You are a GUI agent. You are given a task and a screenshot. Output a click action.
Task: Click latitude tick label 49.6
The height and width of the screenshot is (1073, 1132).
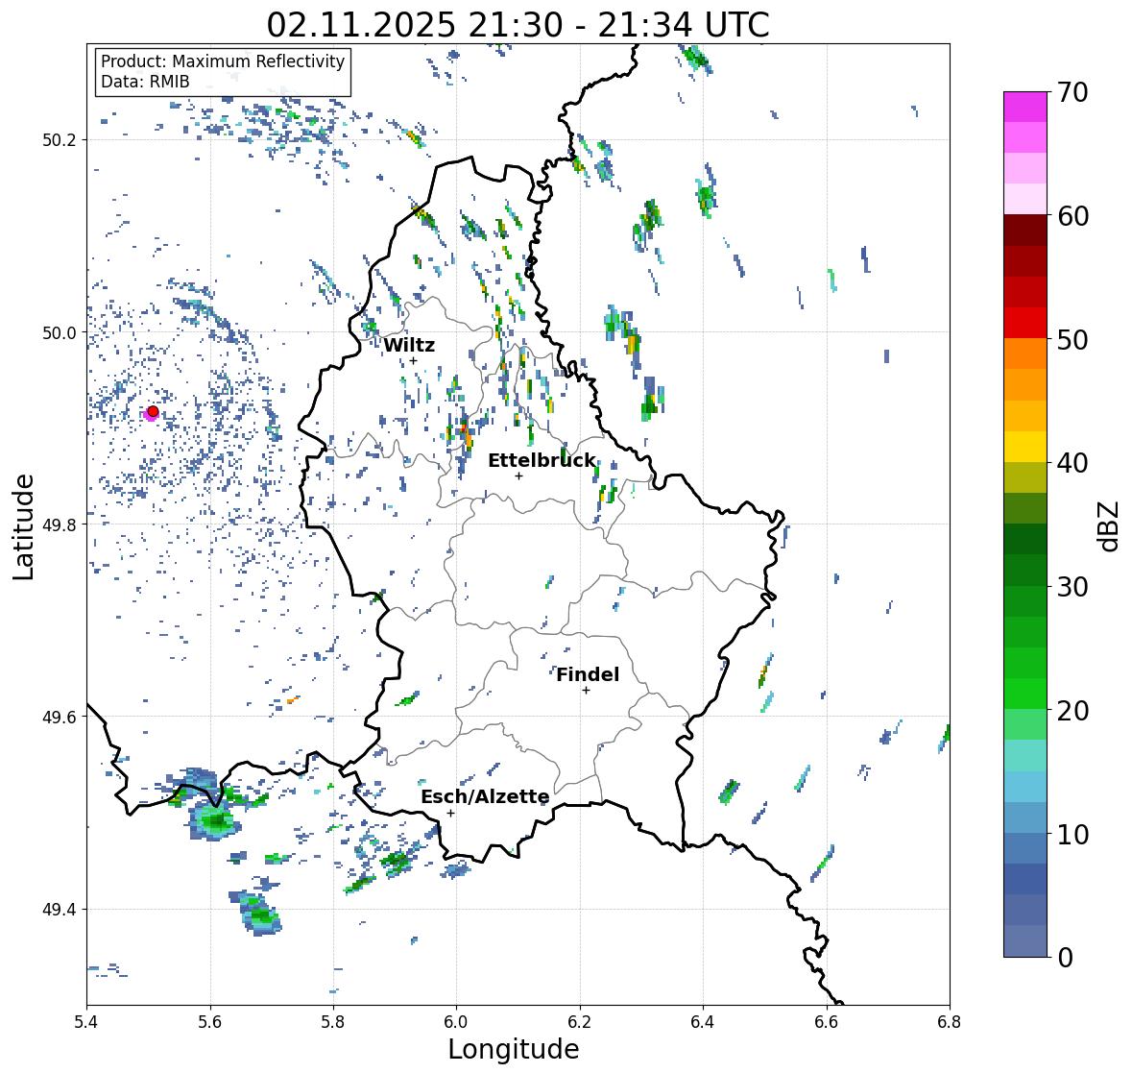[60, 717]
